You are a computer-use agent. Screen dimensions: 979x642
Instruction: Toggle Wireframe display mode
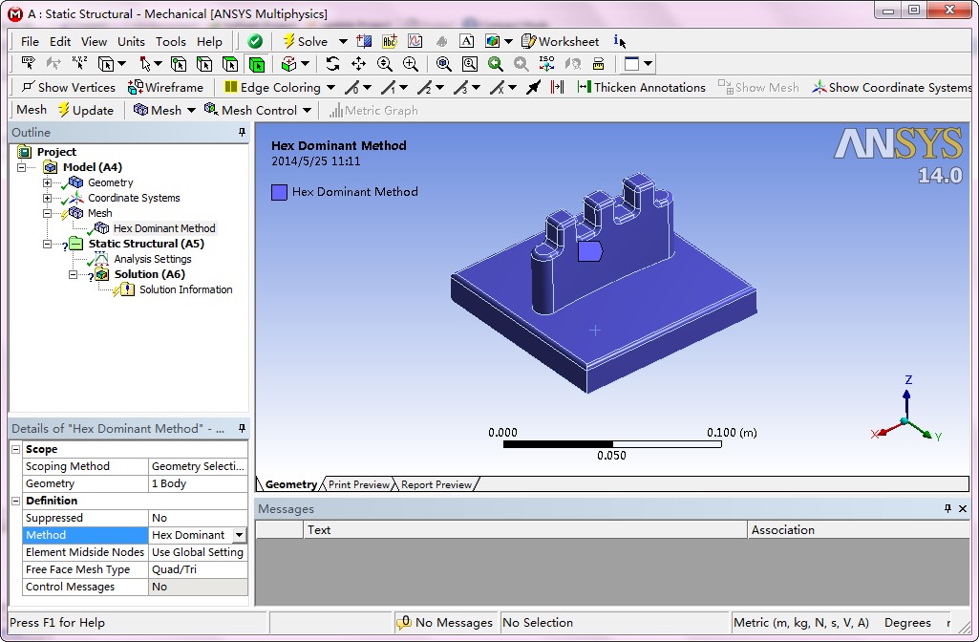pyautogui.click(x=168, y=86)
